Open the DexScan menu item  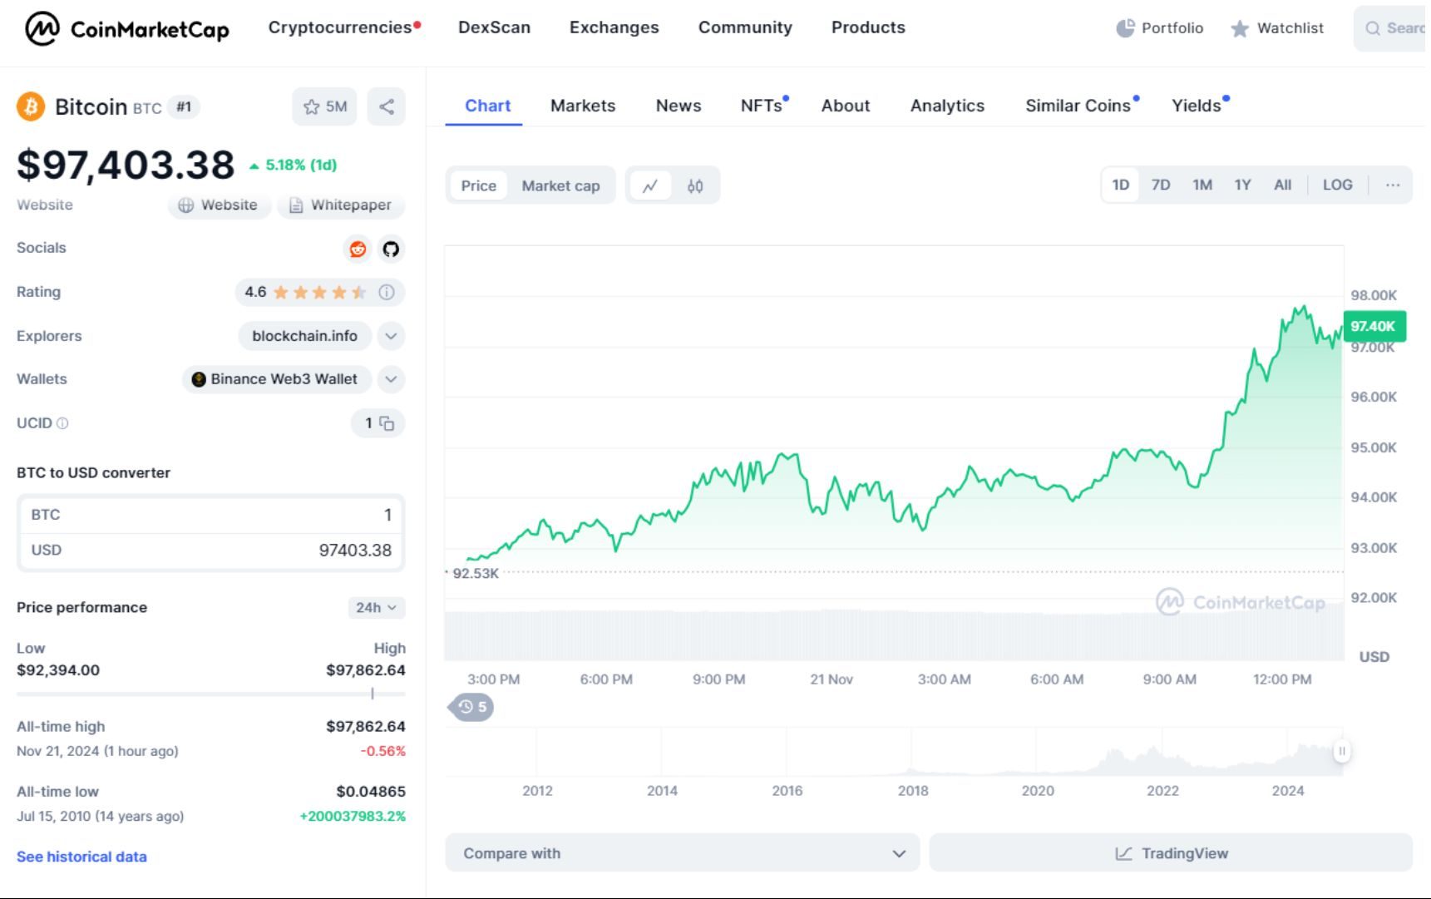(x=494, y=27)
